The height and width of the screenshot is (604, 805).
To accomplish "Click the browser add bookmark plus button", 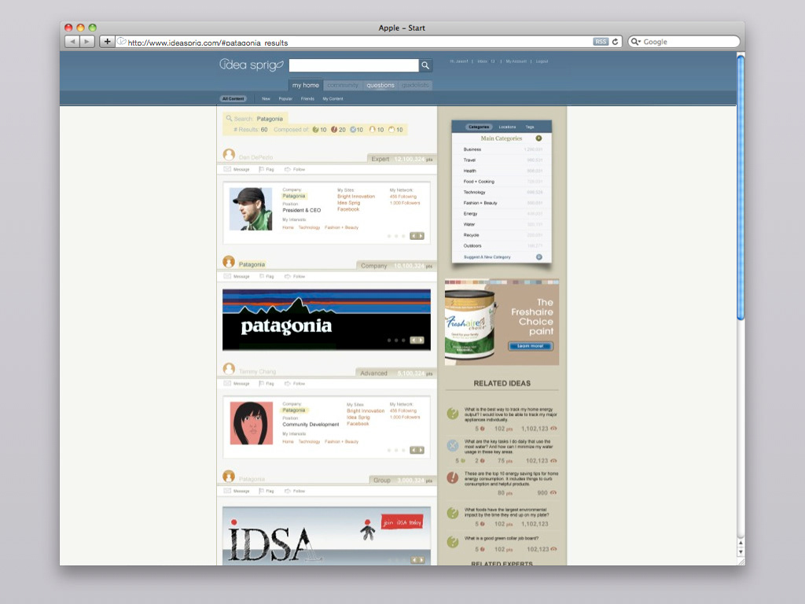I will click(x=107, y=42).
